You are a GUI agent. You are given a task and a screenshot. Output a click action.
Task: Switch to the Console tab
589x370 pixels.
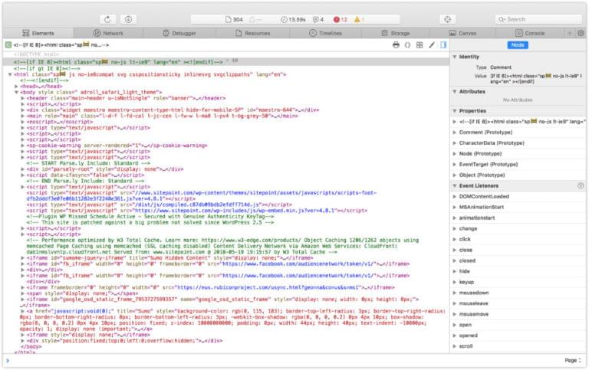[x=530, y=33]
